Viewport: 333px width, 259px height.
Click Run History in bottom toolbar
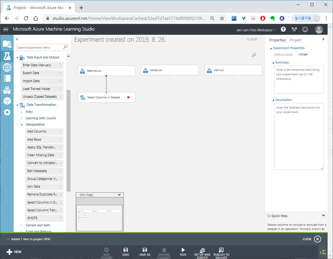coord(106,253)
